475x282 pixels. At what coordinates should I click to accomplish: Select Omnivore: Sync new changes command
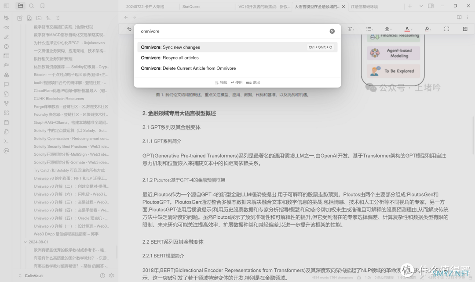[171, 47]
